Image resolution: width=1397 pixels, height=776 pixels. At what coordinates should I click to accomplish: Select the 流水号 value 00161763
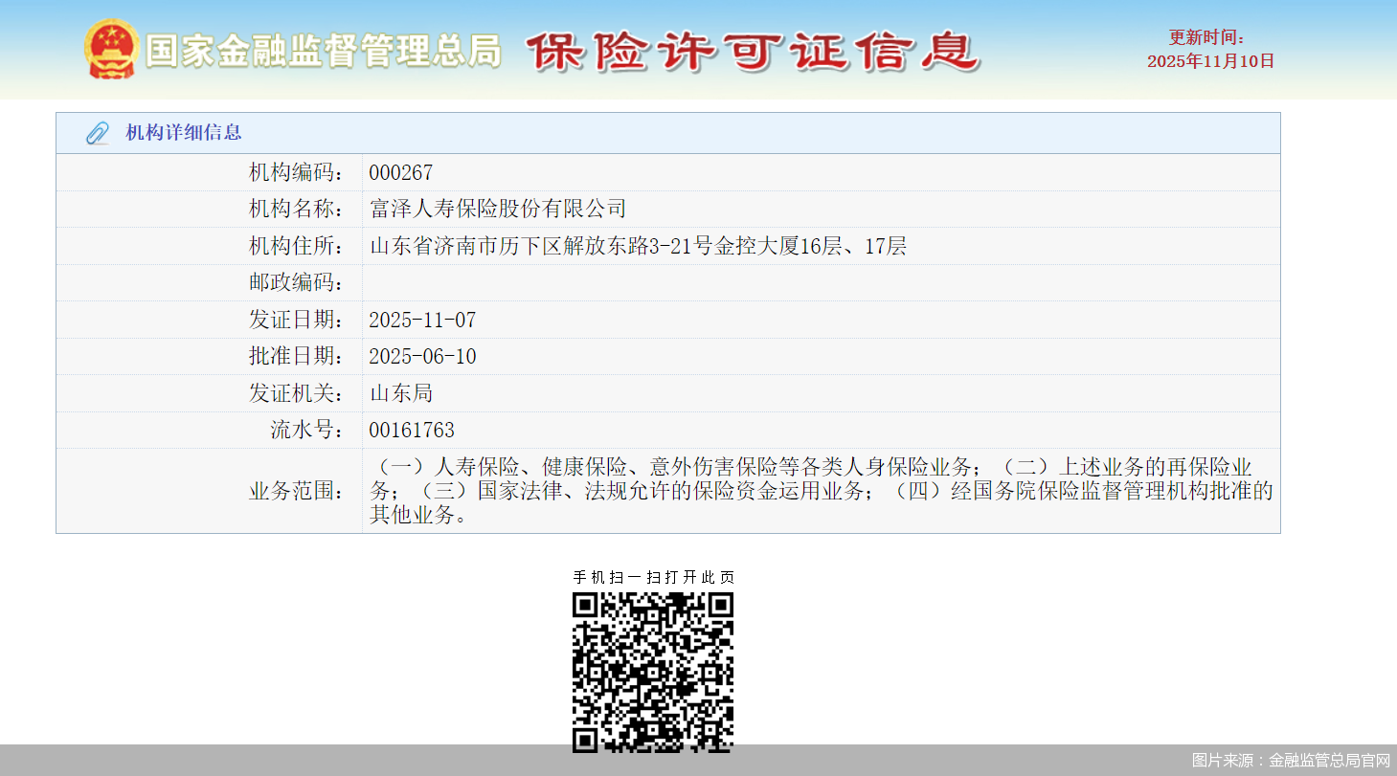412,429
